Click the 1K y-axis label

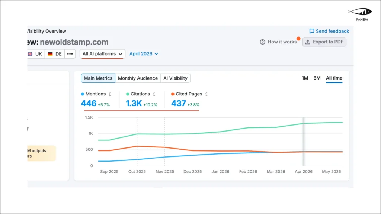click(91, 133)
